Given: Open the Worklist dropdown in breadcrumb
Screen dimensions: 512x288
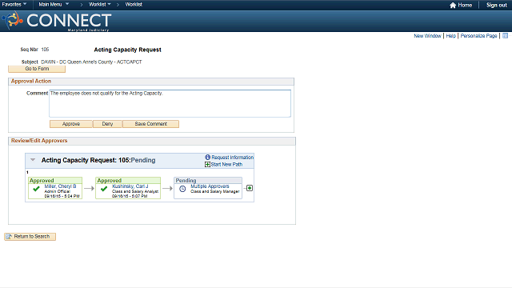Looking at the screenshot, I should tap(100, 4).
